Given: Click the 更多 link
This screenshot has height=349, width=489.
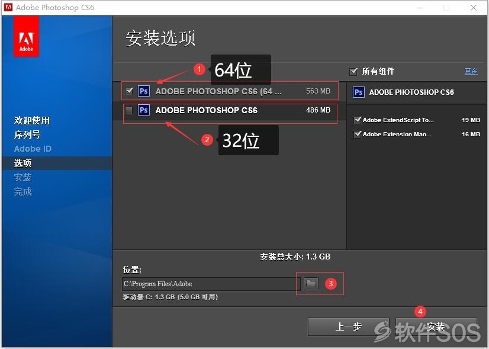Looking at the screenshot, I should coord(471,71).
